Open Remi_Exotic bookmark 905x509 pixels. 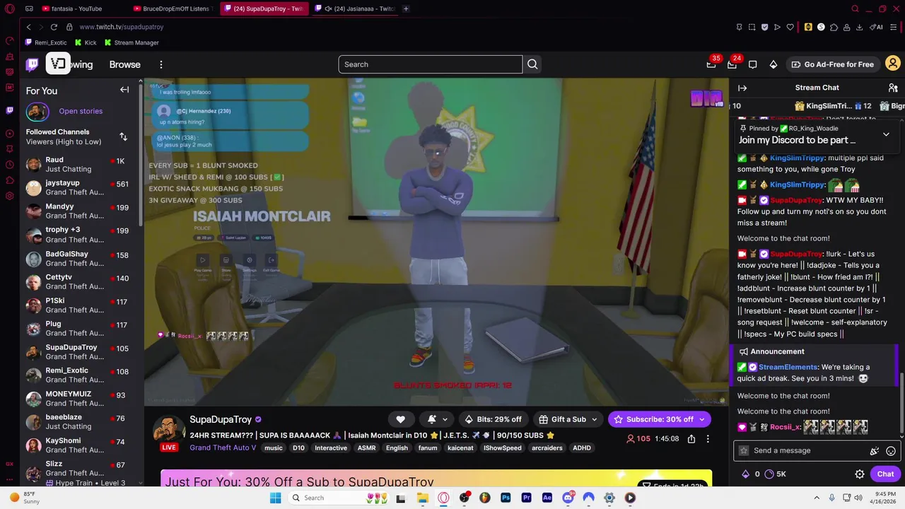pos(46,42)
